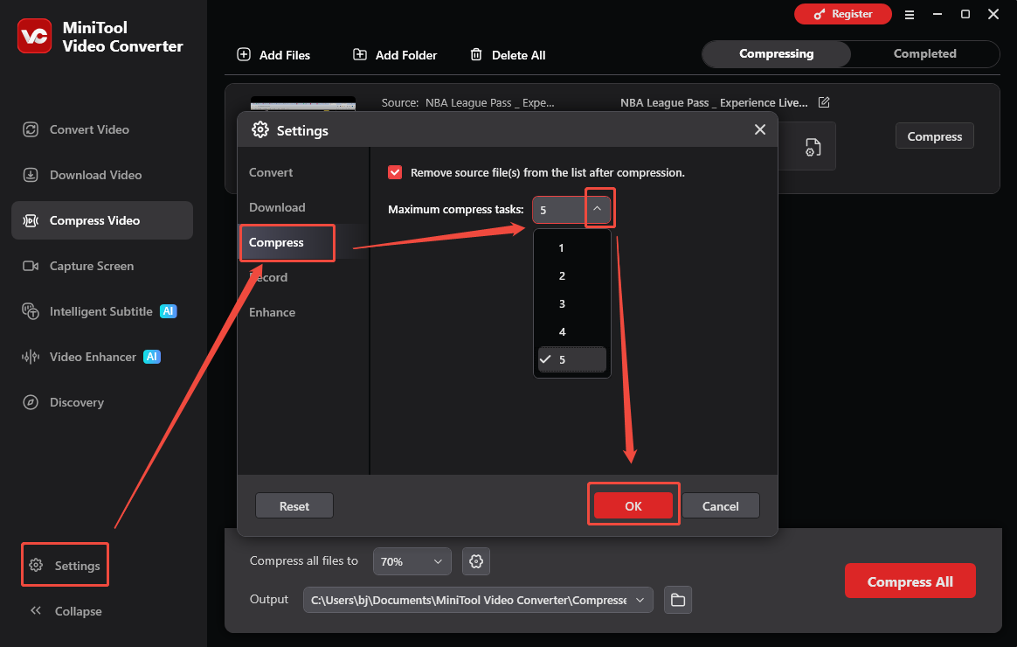Expand the Output path dropdown
This screenshot has height=647, width=1017.
[x=640, y=600]
